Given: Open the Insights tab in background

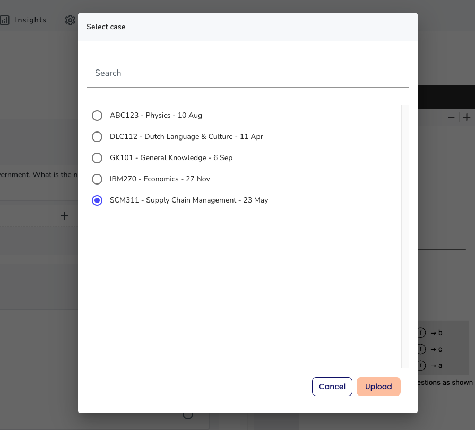Looking at the screenshot, I should click(x=31, y=20).
